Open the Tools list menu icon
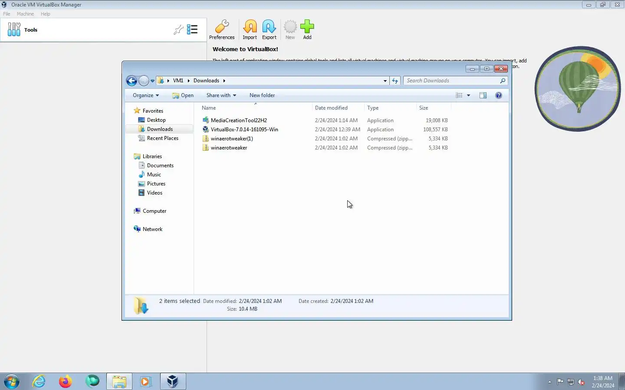This screenshot has width=625, height=390. [x=192, y=29]
